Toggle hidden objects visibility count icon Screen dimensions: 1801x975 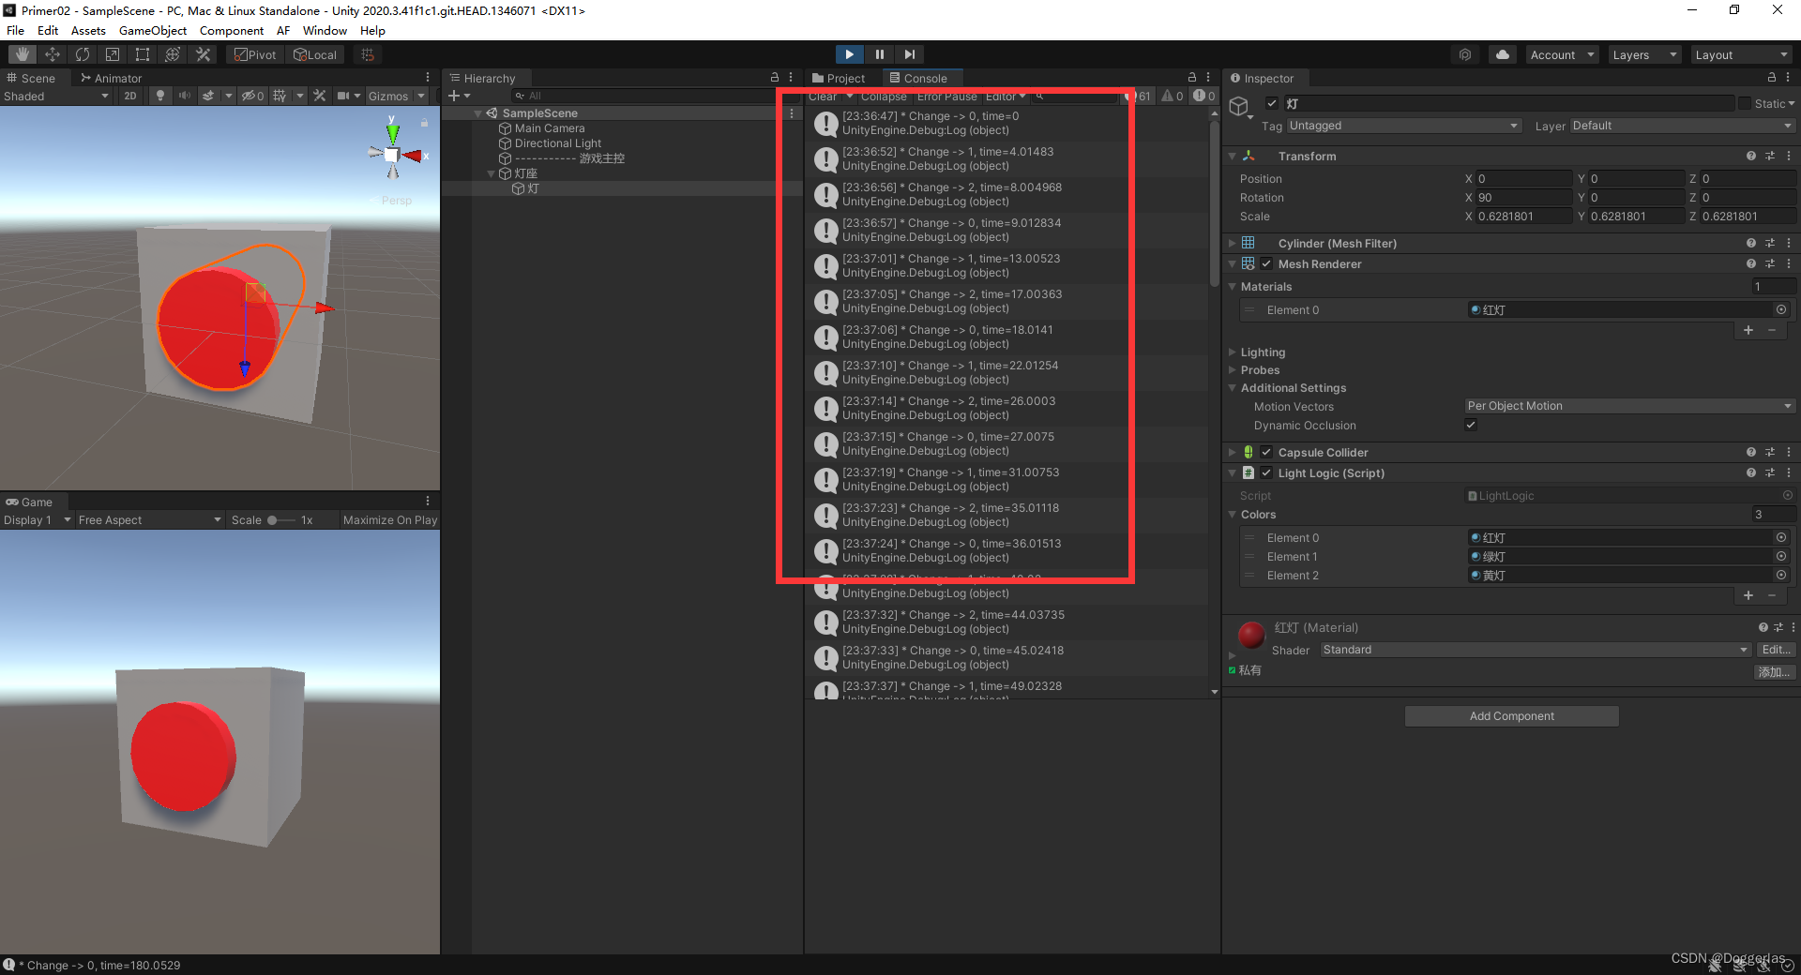coord(252,96)
